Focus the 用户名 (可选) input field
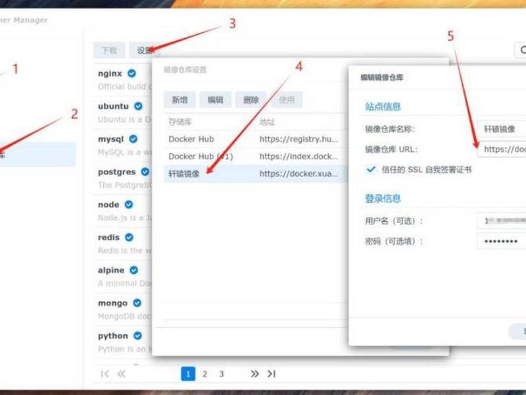This screenshot has width=526, height=395. pos(502,221)
